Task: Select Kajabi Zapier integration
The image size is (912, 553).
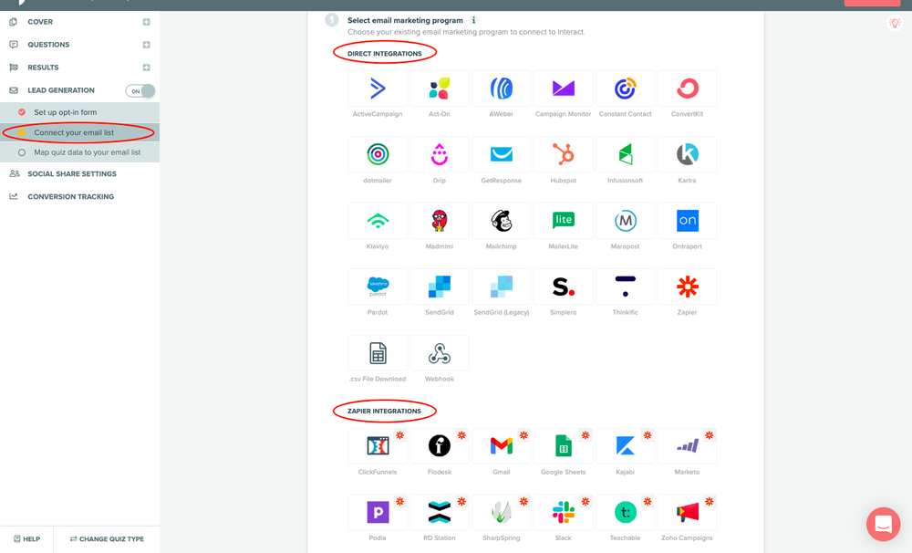Action: [626, 446]
